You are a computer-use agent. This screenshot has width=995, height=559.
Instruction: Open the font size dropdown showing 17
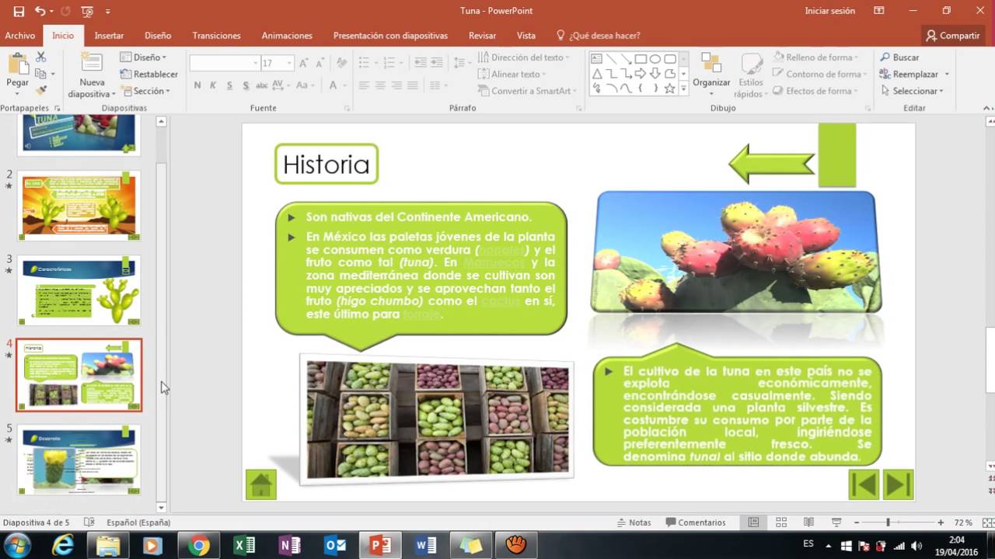(x=290, y=63)
